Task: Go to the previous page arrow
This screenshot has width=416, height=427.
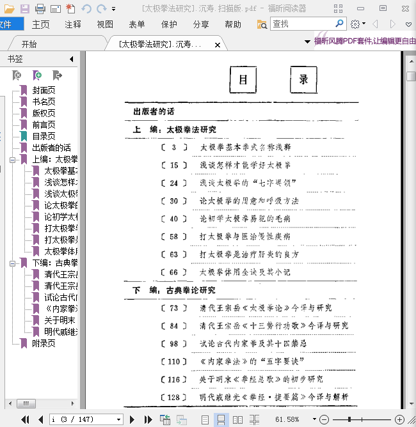Action: click(41, 419)
